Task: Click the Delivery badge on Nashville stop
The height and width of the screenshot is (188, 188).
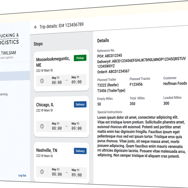Action: point(80,151)
